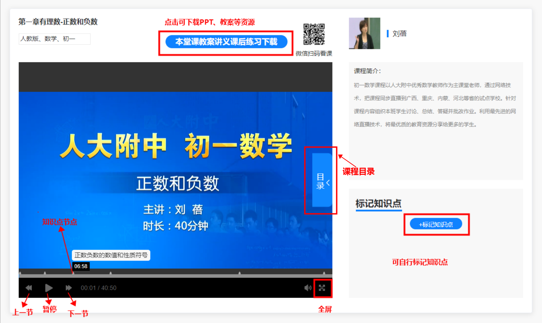Expand the 目录 course catalog panel
Image resolution: width=542 pixels, height=323 pixels.
click(x=322, y=180)
